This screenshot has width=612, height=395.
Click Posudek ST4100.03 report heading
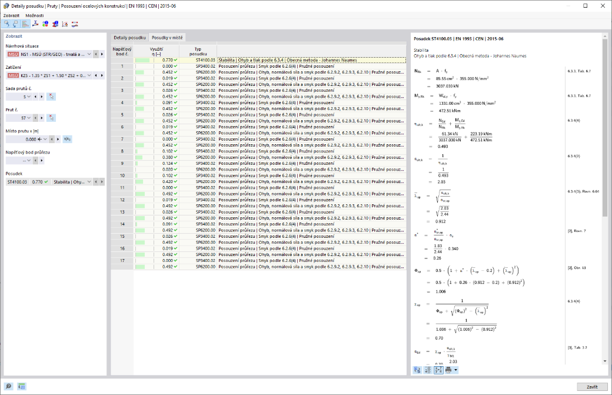click(458, 39)
